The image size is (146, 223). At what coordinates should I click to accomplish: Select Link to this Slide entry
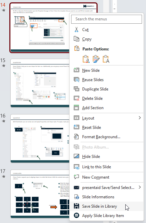click(x=107, y=167)
